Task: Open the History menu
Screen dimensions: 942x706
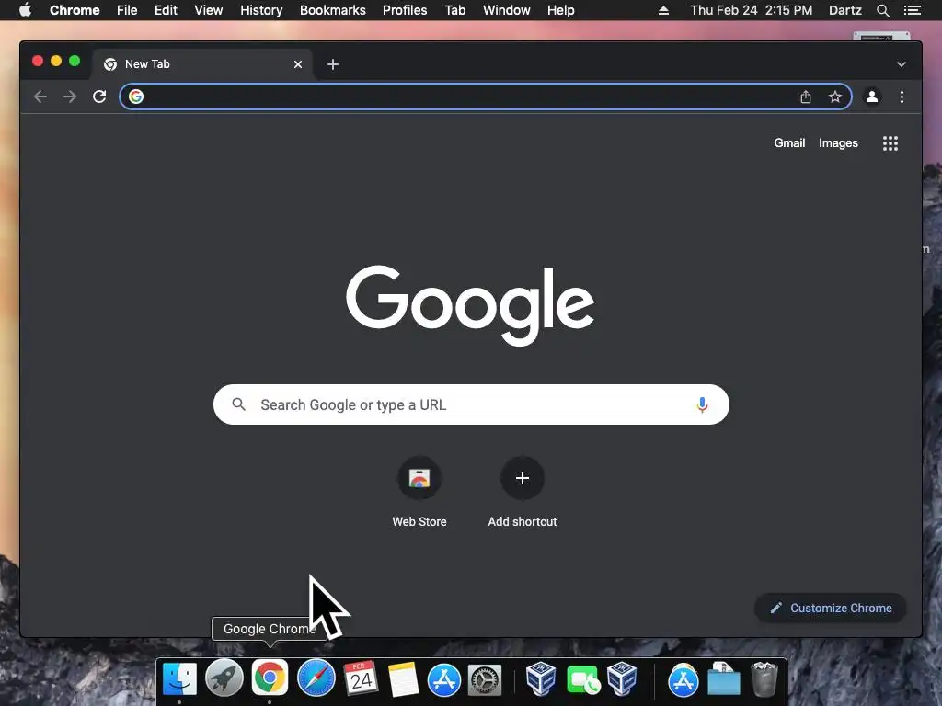Action: (261, 10)
